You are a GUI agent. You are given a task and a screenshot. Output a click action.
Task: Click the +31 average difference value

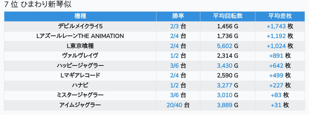pos(276,105)
